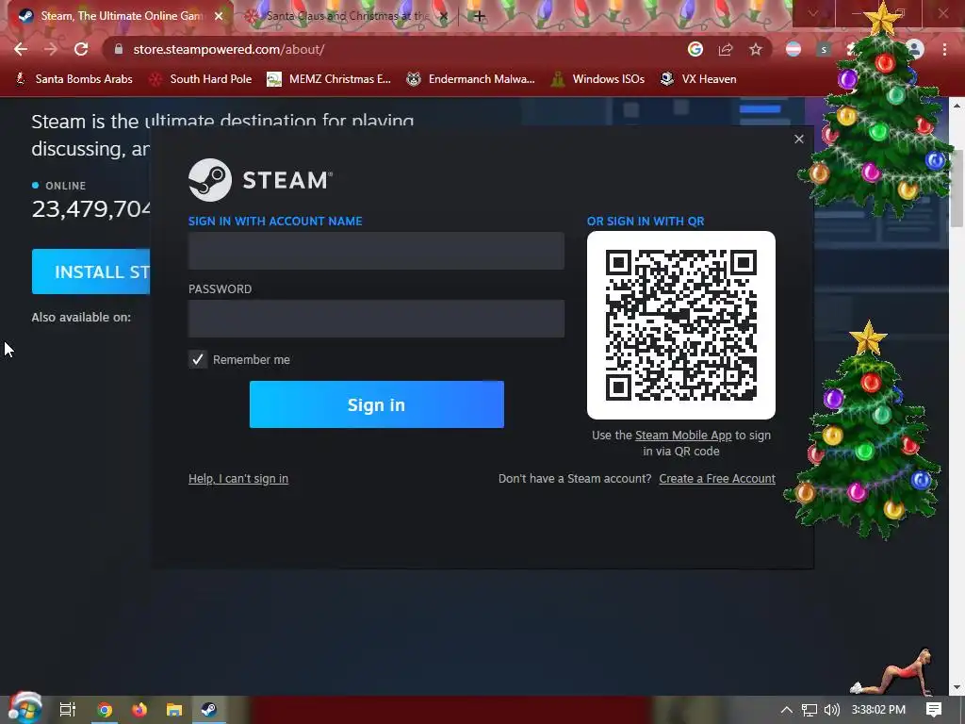
Task: Open Task View on the taskbar
Action: (x=68, y=710)
